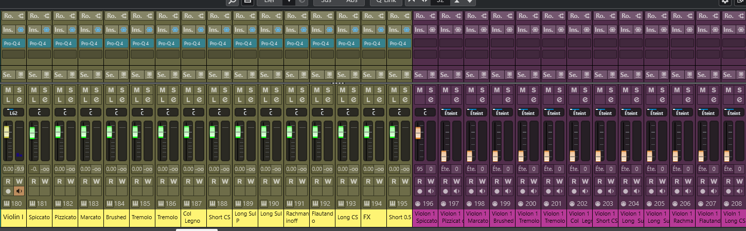
Task: Open Pro-Q 4 insert on Violin I channel
Action: coord(14,43)
